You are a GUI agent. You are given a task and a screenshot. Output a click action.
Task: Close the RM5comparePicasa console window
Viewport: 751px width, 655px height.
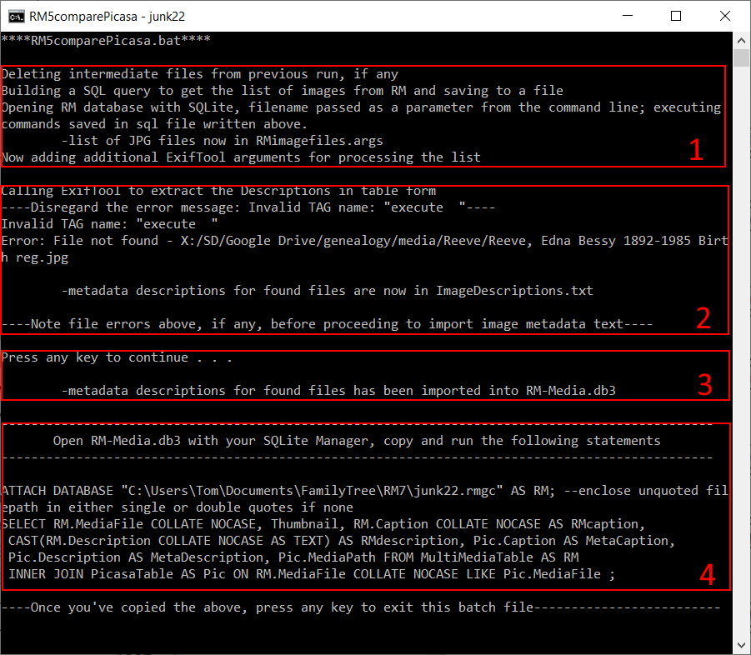coord(725,16)
